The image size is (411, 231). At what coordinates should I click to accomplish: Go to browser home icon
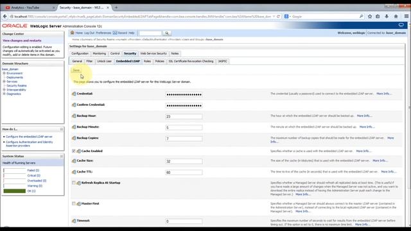(396, 16)
